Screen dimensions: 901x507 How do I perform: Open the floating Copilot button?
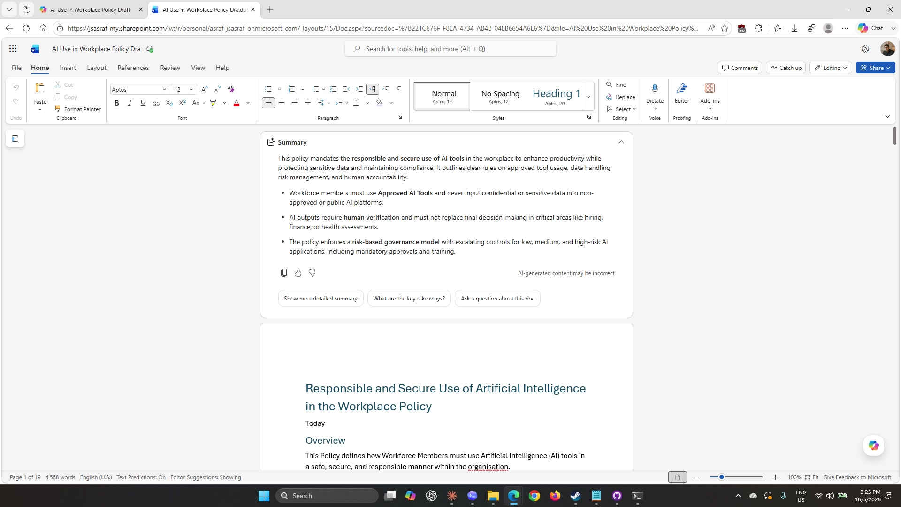pos(873,446)
